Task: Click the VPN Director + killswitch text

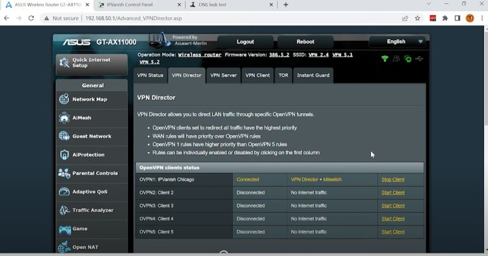Action: 316,179
